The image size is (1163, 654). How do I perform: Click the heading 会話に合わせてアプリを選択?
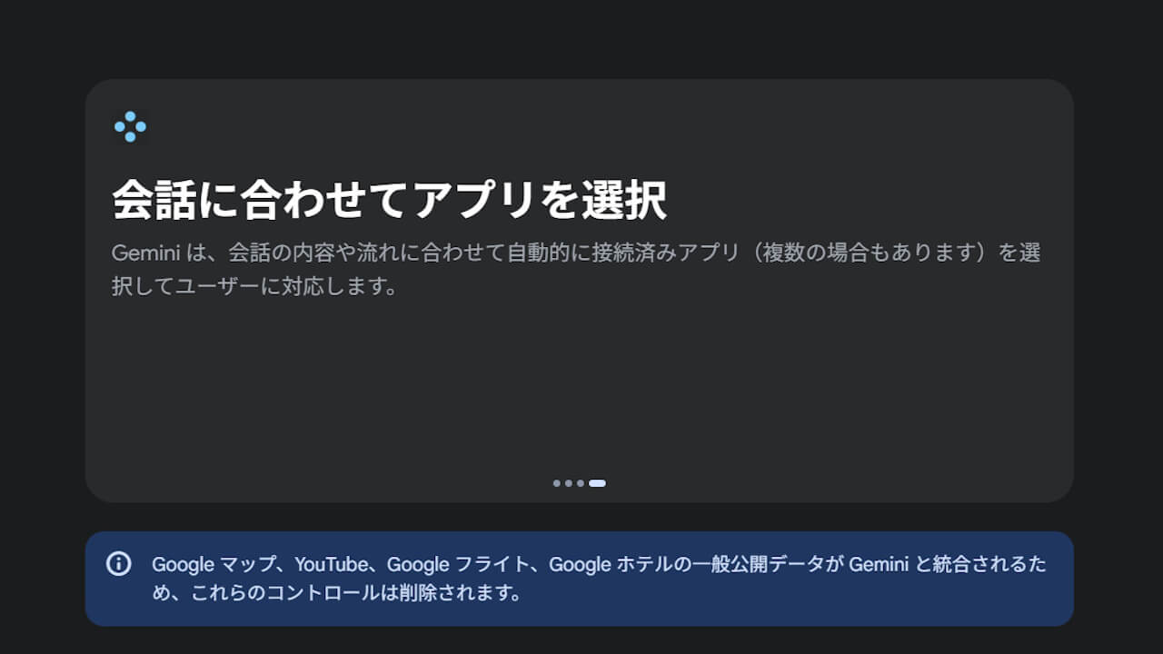click(389, 200)
